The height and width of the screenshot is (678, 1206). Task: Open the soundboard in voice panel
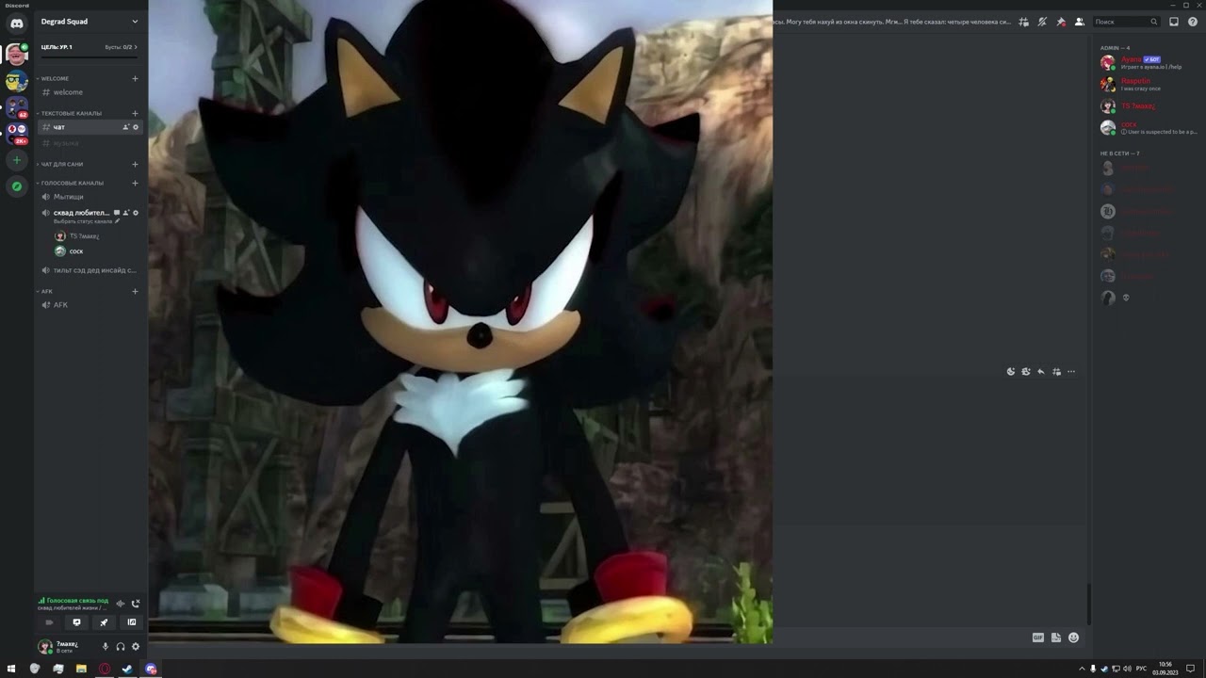(132, 622)
